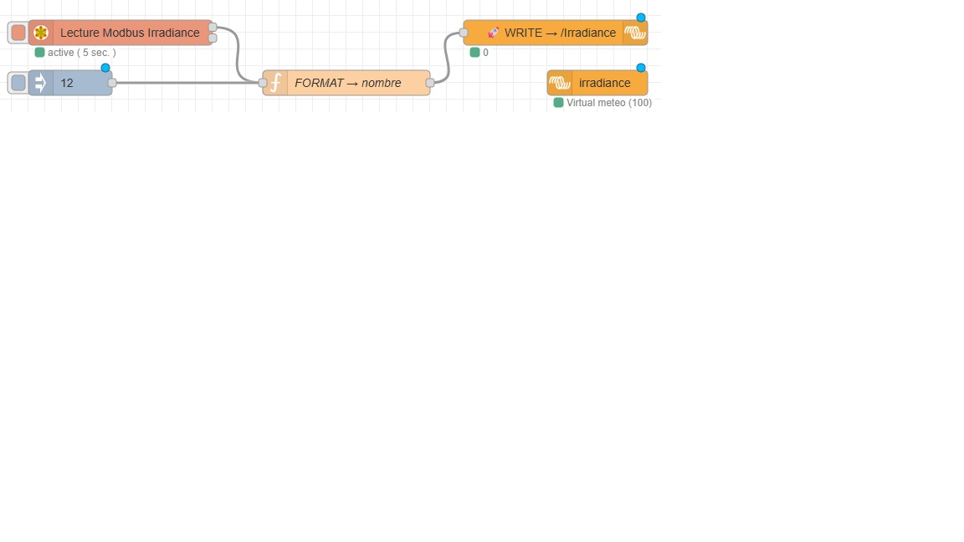This screenshot has height=542, width=964.
Task: Click the 'Virtual meteo (100)' status text
Action: pos(608,103)
